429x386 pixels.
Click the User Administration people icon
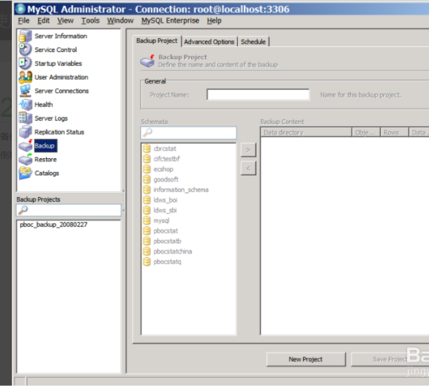(25, 77)
